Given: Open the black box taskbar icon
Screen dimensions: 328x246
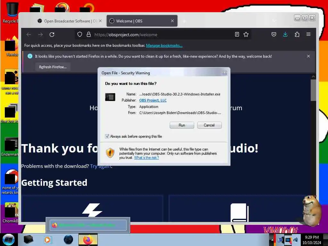Looking at the screenshot, I should (28, 240).
